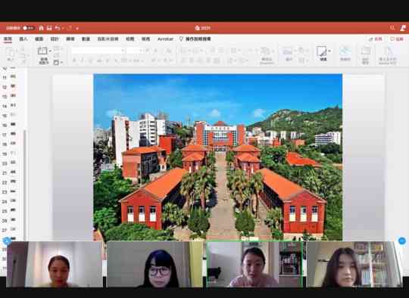The height and width of the screenshot is (298, 409).
Task: Switch to the 投影片放映 slide show tab
Action: click(x=108, y=39)
